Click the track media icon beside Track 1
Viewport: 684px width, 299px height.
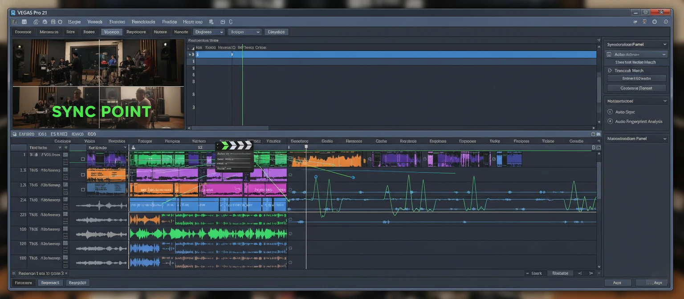pos(65,155)
